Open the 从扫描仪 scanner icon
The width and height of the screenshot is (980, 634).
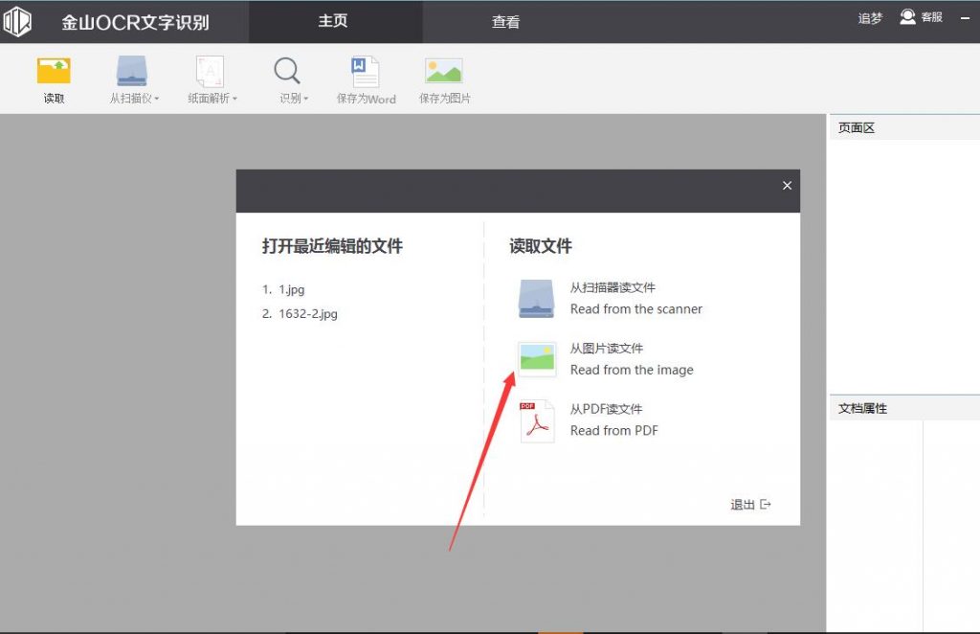coord(131,71)
